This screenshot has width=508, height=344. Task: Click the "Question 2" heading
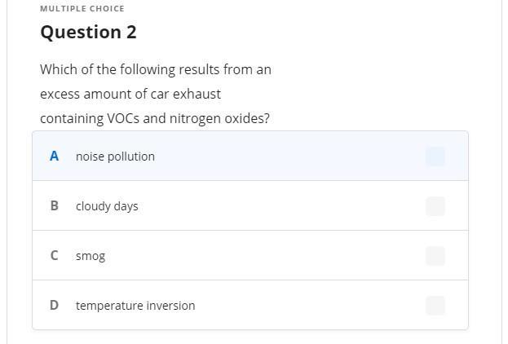coord(88,33)
